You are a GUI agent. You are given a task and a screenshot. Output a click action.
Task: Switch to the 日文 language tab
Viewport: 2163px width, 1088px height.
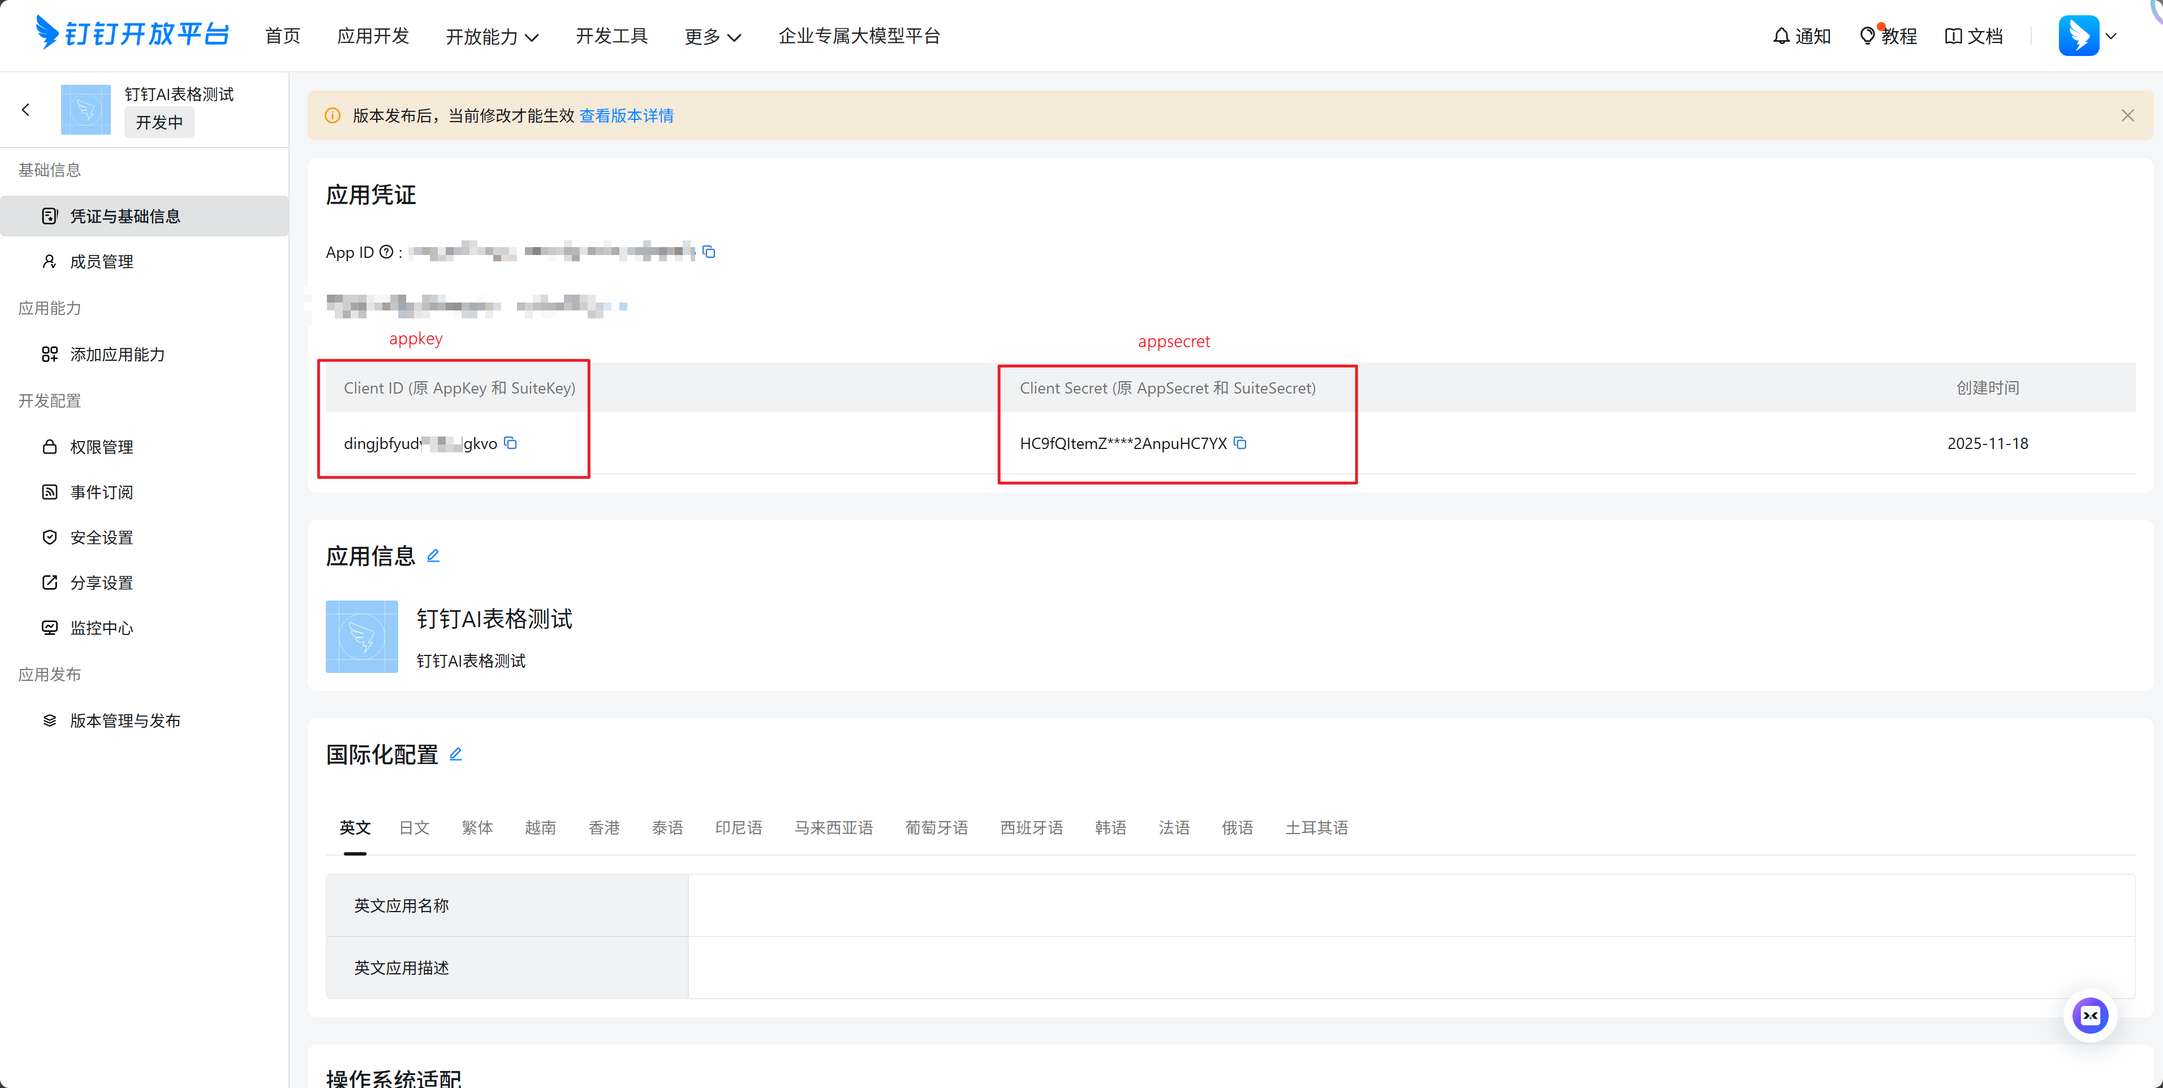(x=414, y=828)
